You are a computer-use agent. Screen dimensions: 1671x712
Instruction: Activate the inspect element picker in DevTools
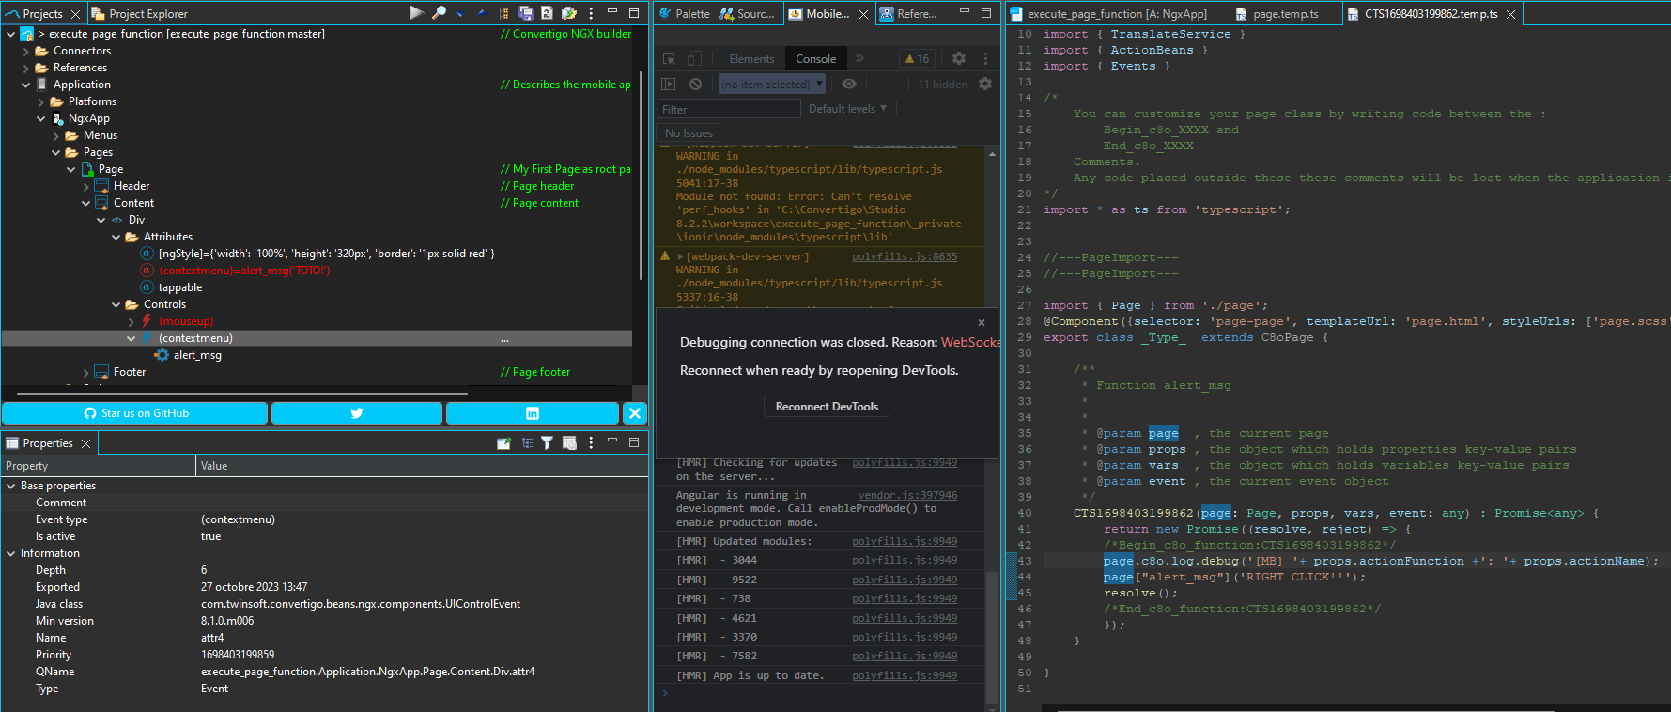[670, 58]
